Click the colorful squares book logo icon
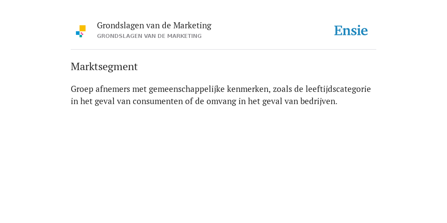Image resolution: width=447 pixels, height=223 pixels. 81,31
